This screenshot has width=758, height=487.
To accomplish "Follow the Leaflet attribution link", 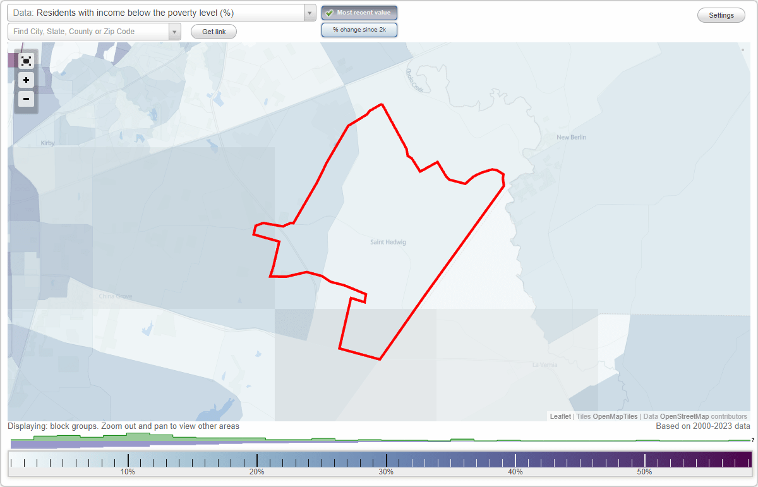I will [560, 416].
